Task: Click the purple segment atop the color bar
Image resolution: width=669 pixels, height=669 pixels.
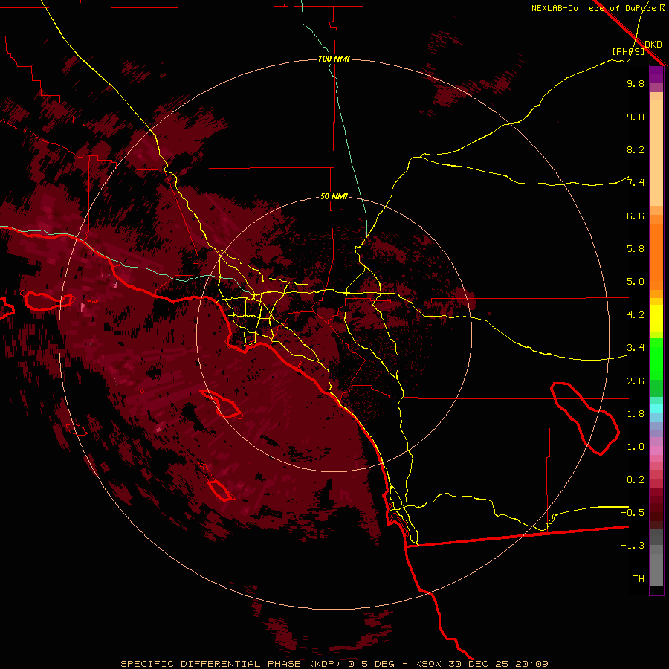Action: 656,74
